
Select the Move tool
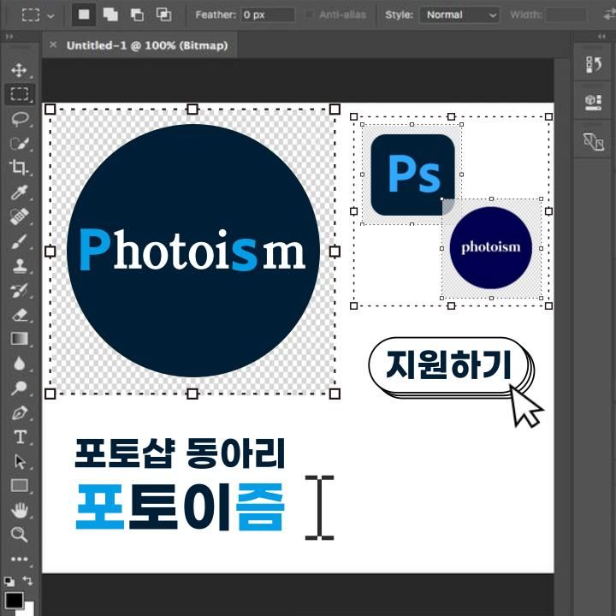(x=19, y=70)
